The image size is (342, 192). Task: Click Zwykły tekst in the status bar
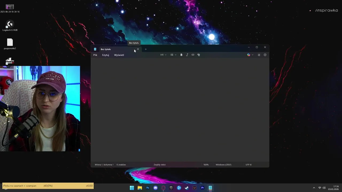(160, 165)
